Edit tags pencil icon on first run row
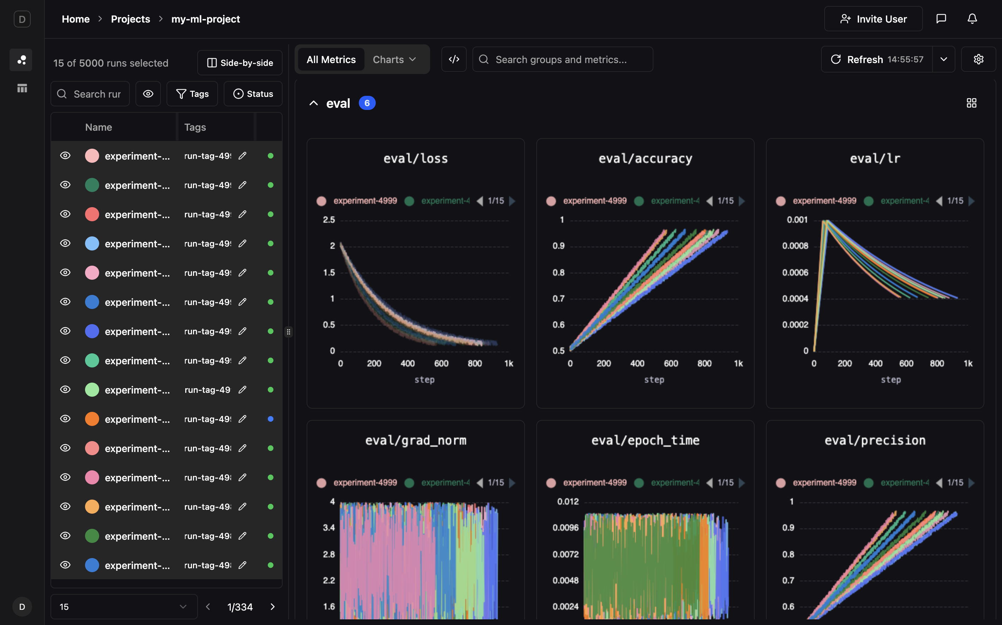The width and height of the screenshot is (1002, 625). point(242,156)
